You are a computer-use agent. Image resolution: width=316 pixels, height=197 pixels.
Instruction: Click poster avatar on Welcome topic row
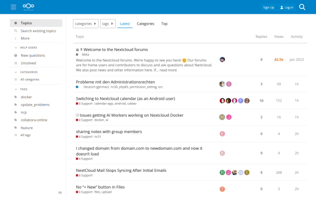[x=222, y=59]
